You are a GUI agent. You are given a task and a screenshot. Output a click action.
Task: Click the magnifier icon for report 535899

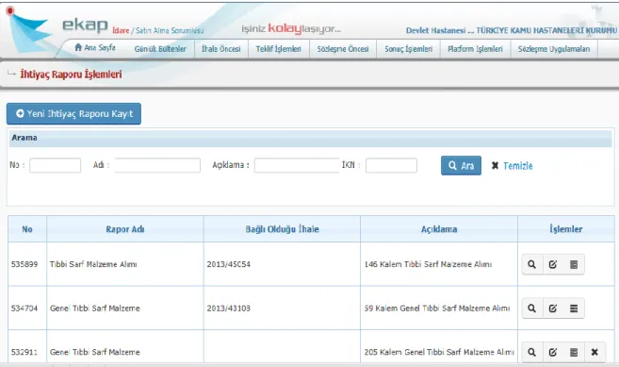click(x=532, y=264)
